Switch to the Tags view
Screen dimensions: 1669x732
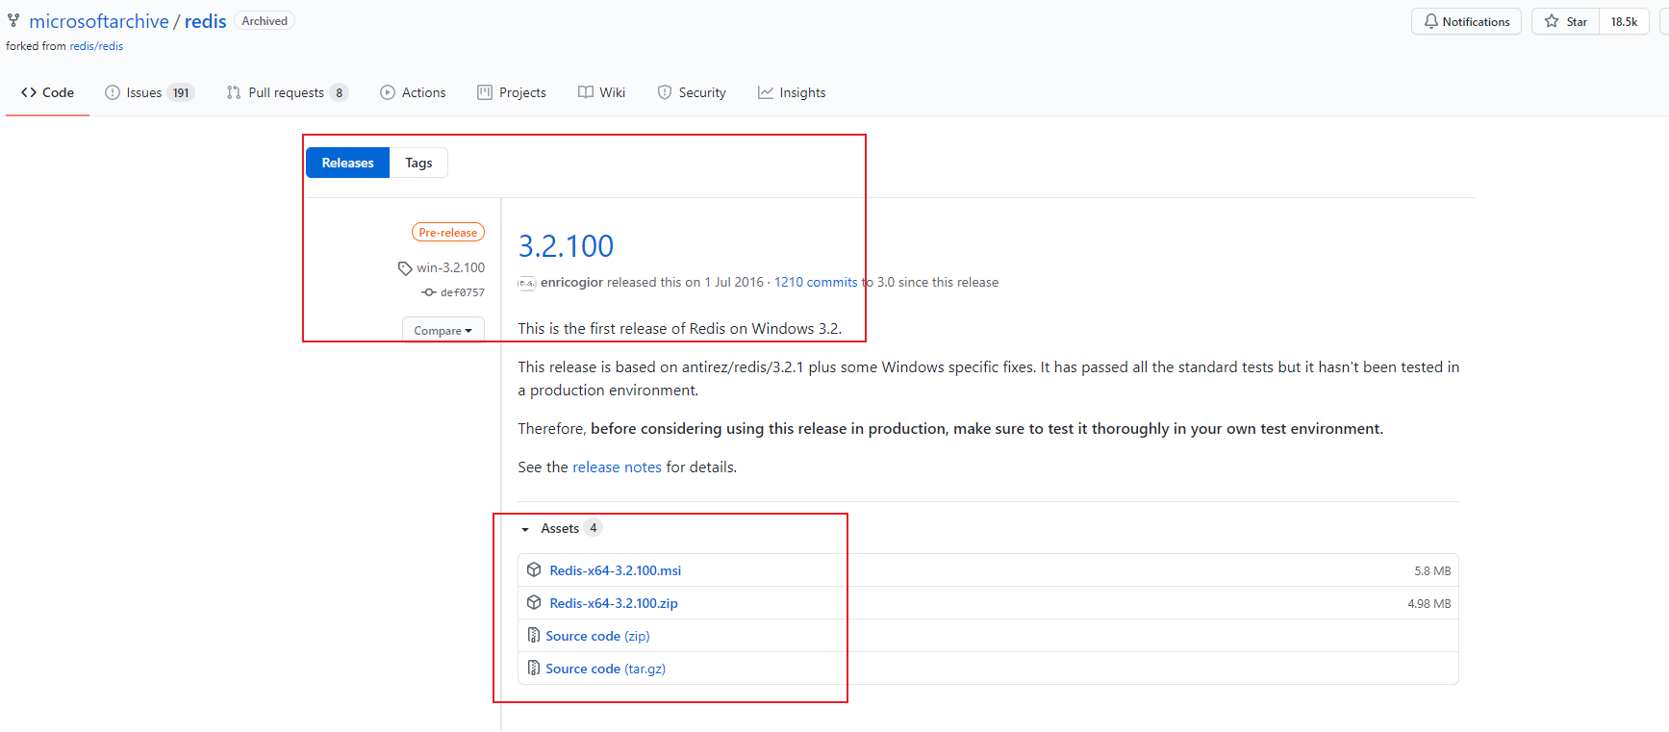[418, 163]
